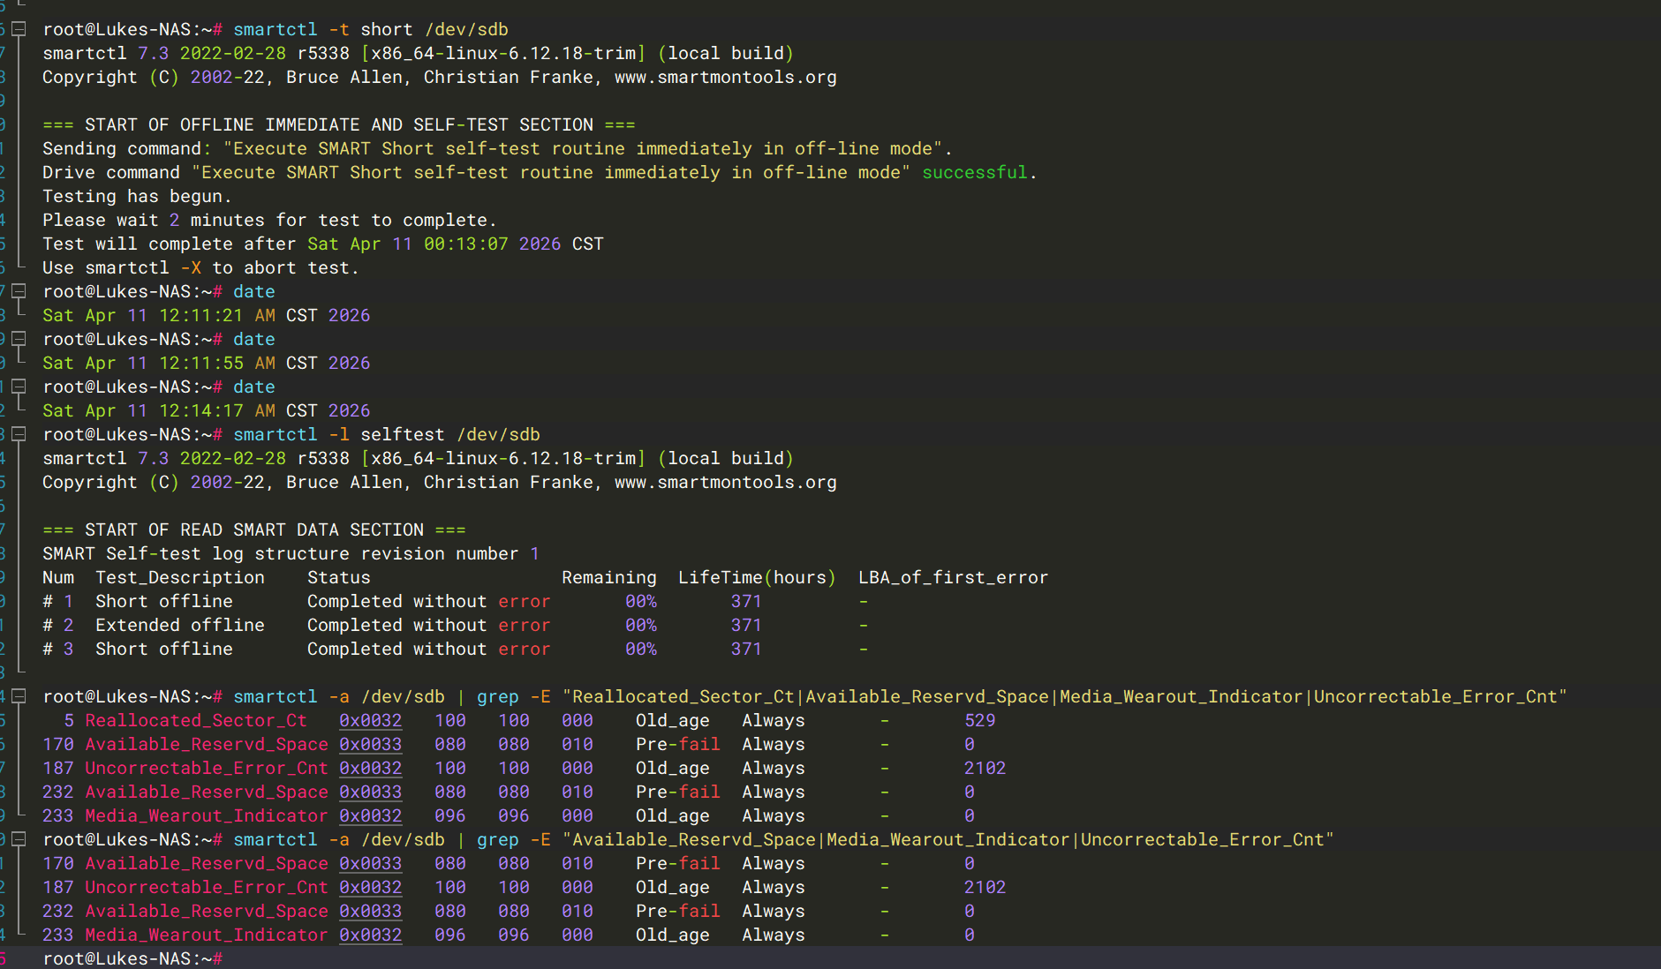Image resolution: width=1661 pixels, height=969 pixels.
Task: Click the 'LBA_of_first_error' column header
Action: [953, 577]
